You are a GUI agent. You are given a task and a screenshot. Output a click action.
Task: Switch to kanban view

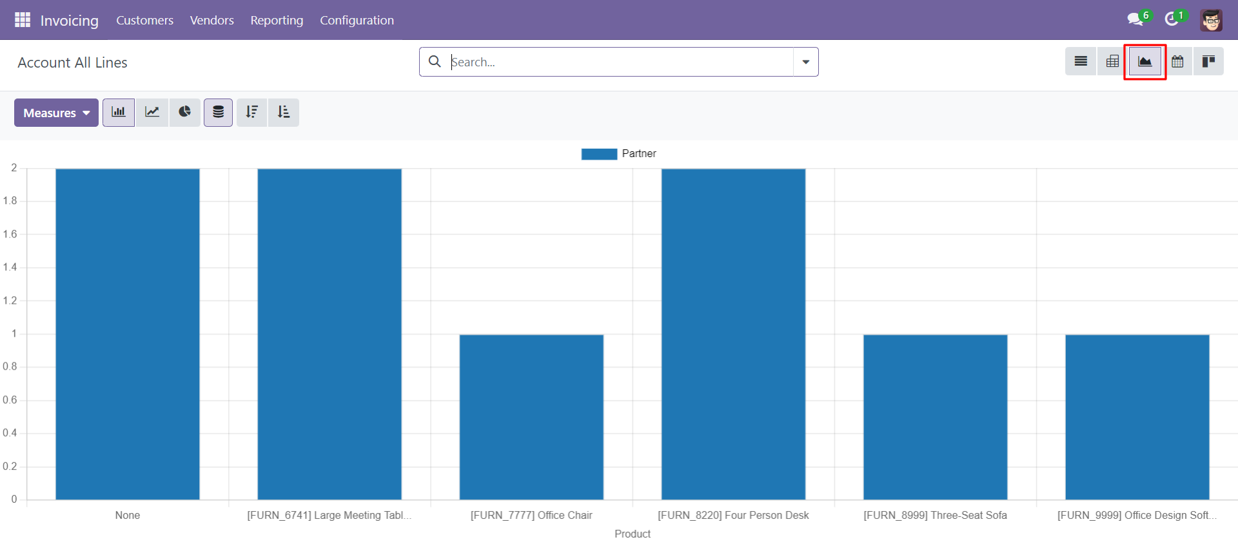pyautogui.click(x=1208, y=62)
